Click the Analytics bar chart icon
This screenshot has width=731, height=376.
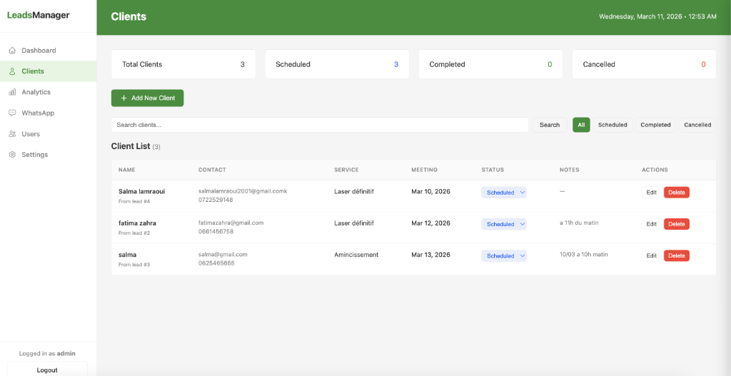[12, 92]
